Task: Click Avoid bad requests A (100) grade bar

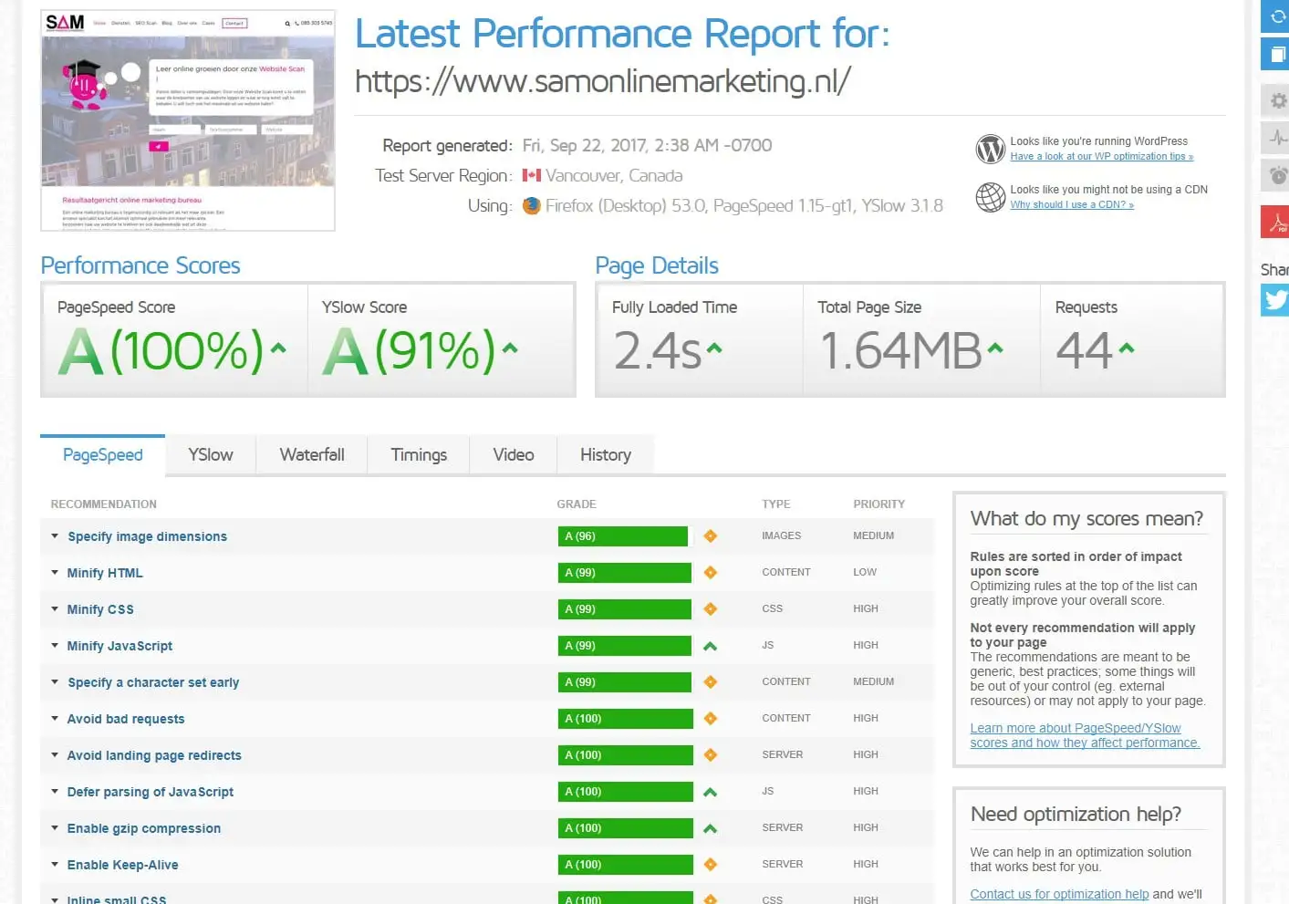Action: 626,719
